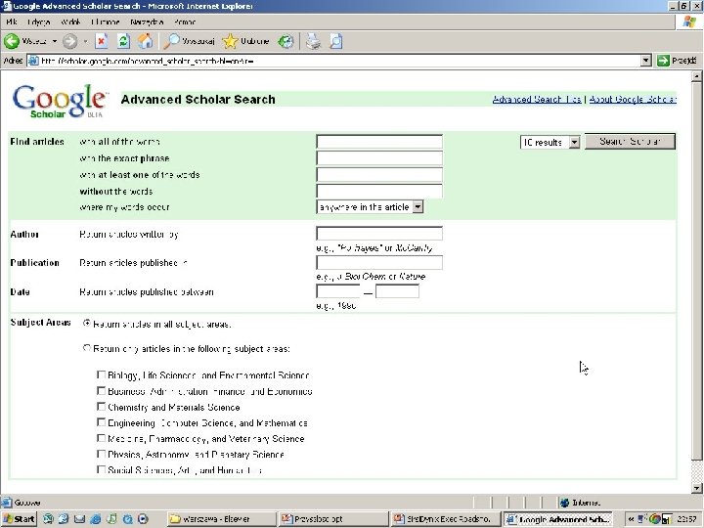704x528 pixels.
Task: Click the scrollbar down arrow
Action: [x=696, y=488]
